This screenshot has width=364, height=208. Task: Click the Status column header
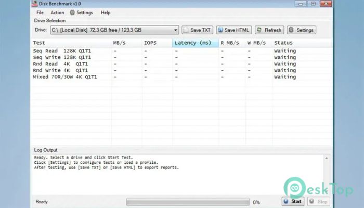point(302,43)
